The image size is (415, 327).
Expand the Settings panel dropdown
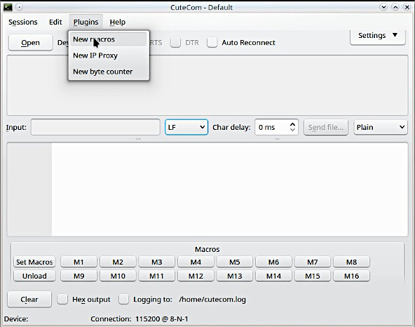click(377, 36)
